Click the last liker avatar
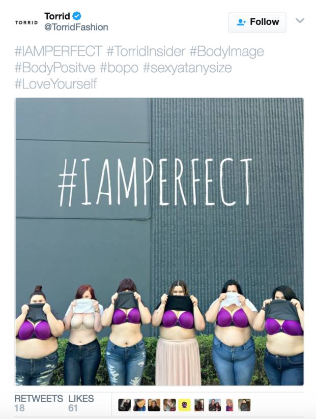316x419 pixels. tap(244, 405)
